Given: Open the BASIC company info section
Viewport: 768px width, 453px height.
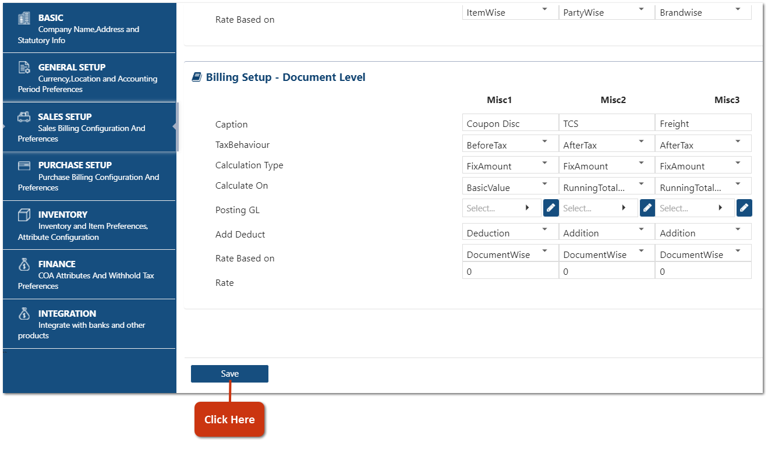Looking at the screenshot, I should [x=89, y=28].
